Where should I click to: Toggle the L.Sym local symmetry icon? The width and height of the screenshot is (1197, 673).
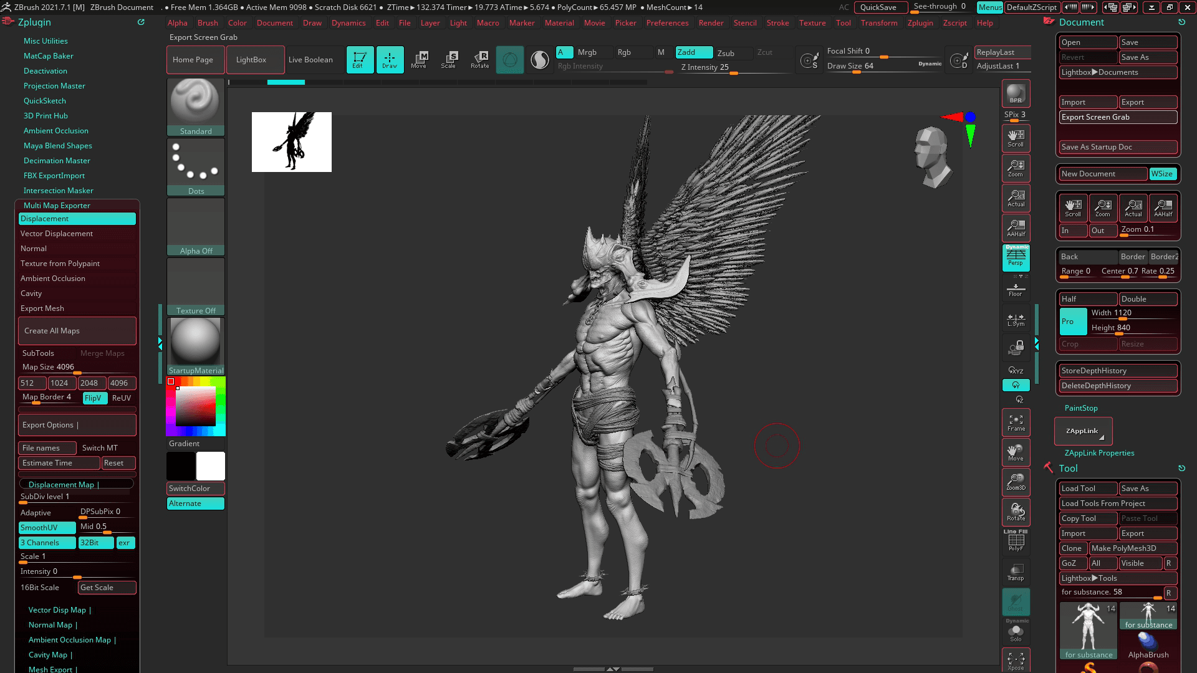pyautogui.click(x=1016, y=320)
